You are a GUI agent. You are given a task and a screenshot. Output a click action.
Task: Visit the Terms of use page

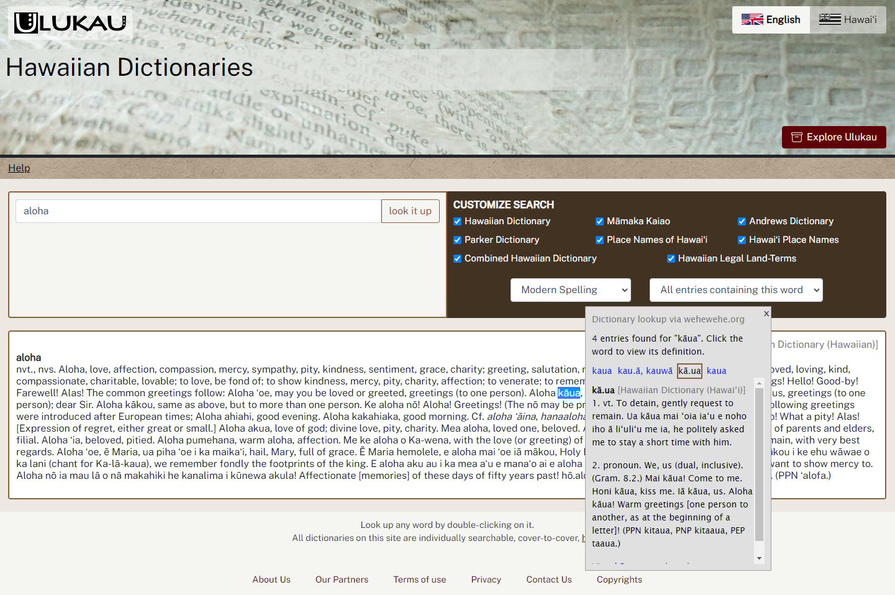click(x=419, y=579)
